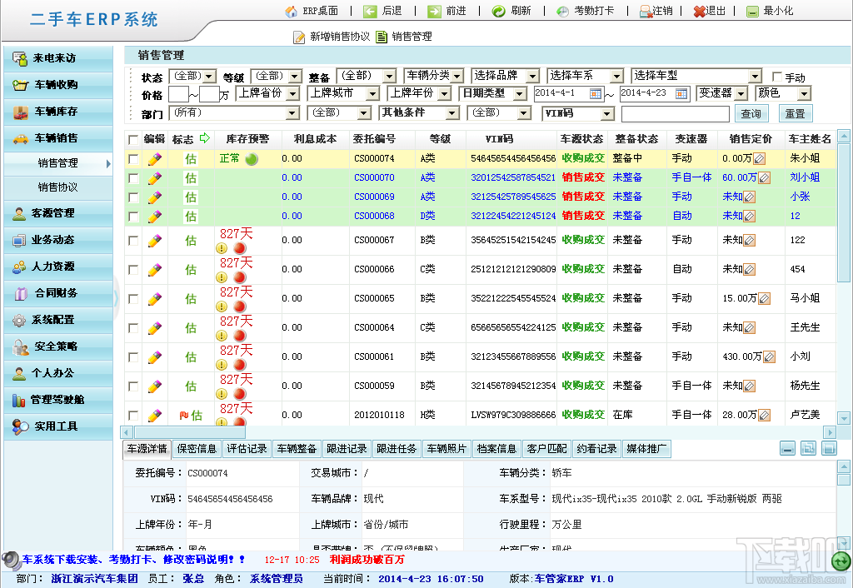Image resolution: width=853 pixels, height=588 pixels.
Task: Click the price edit icon for 刘小姐 row
Action: pyautogui.click(x=764, y=177)
